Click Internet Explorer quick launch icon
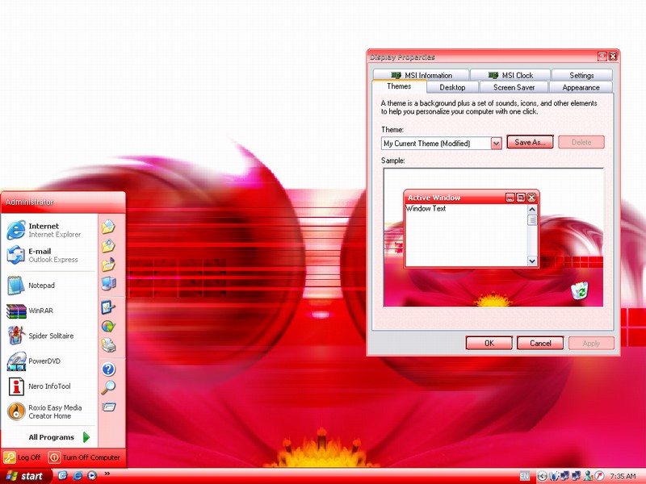646x484 pixels. pos(78,476)
